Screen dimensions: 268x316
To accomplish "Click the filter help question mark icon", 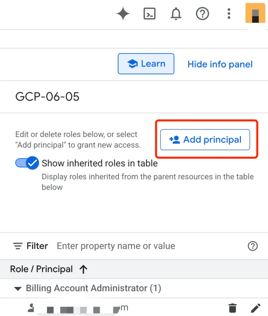I will 253,246.
